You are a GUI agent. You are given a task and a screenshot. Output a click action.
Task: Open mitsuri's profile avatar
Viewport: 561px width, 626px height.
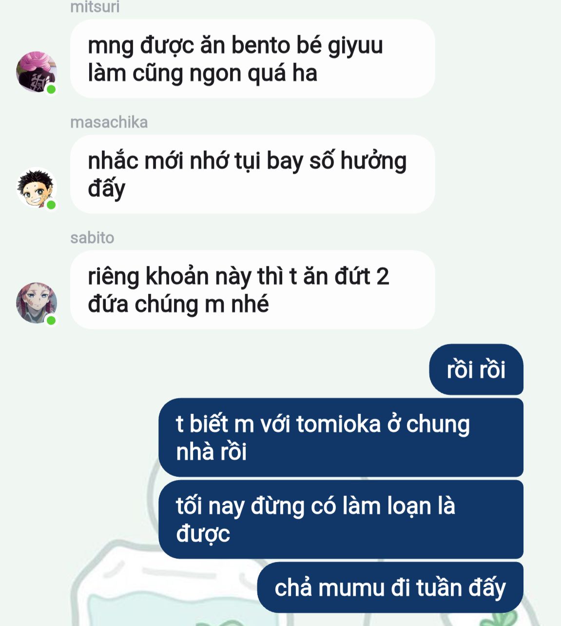click(x=37, y=72)
